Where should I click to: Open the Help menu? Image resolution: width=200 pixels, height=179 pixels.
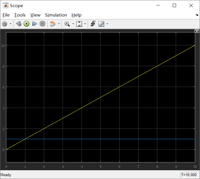(76, 15)
